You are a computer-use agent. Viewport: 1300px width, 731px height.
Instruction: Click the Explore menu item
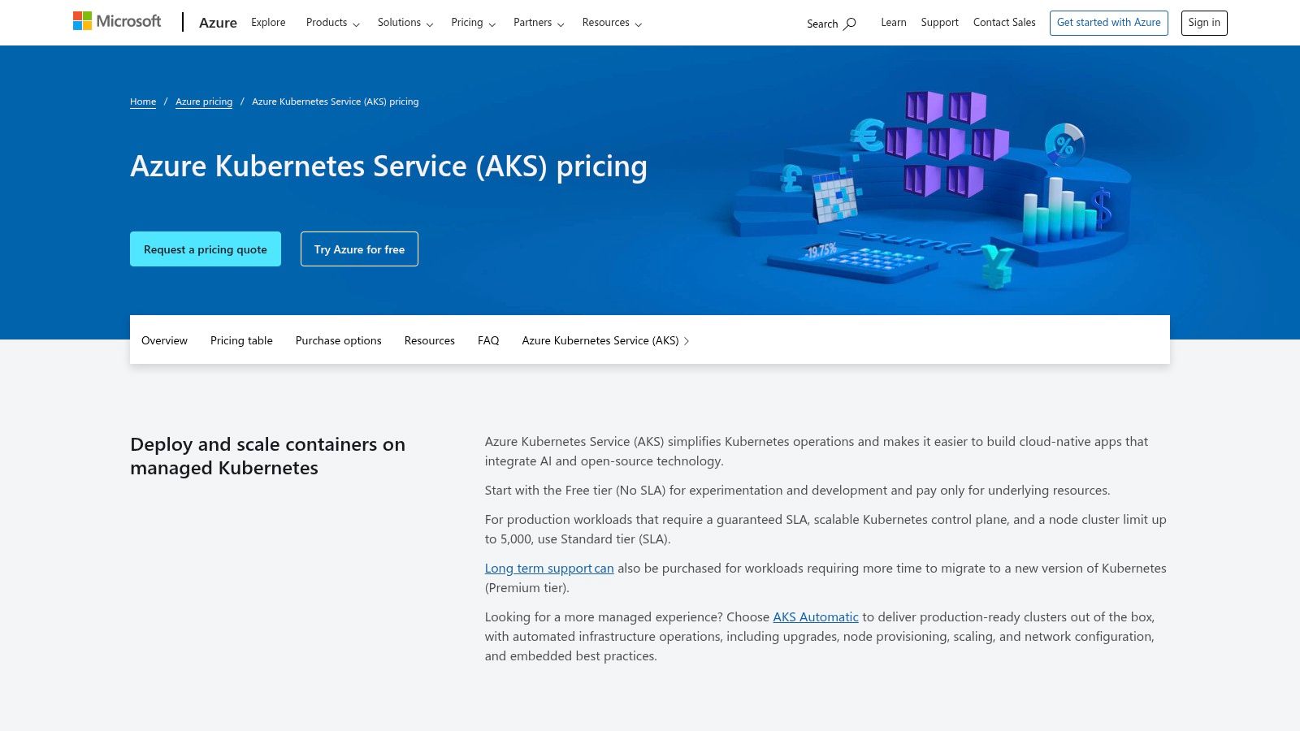(268, 22)
